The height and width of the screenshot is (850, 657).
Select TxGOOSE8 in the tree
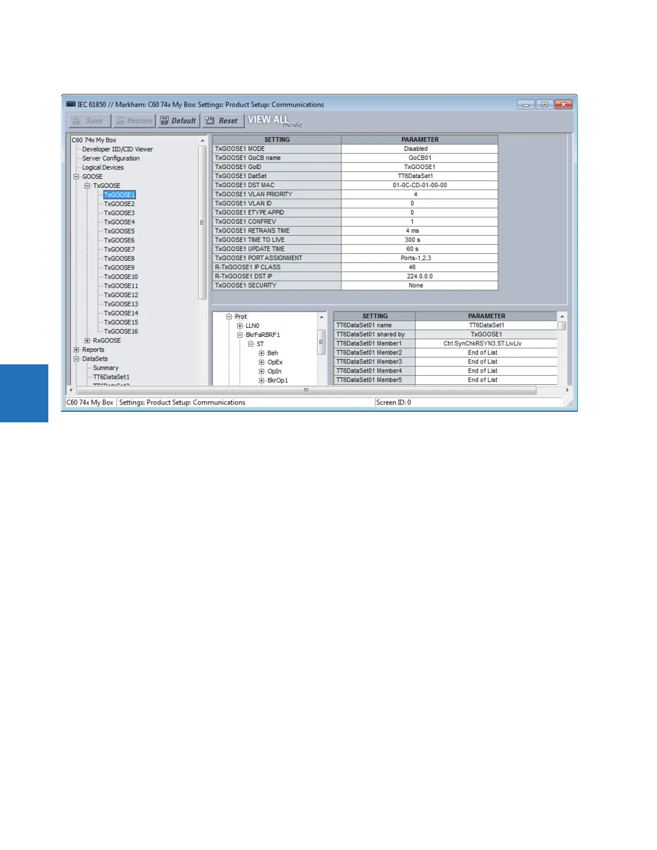119,259
